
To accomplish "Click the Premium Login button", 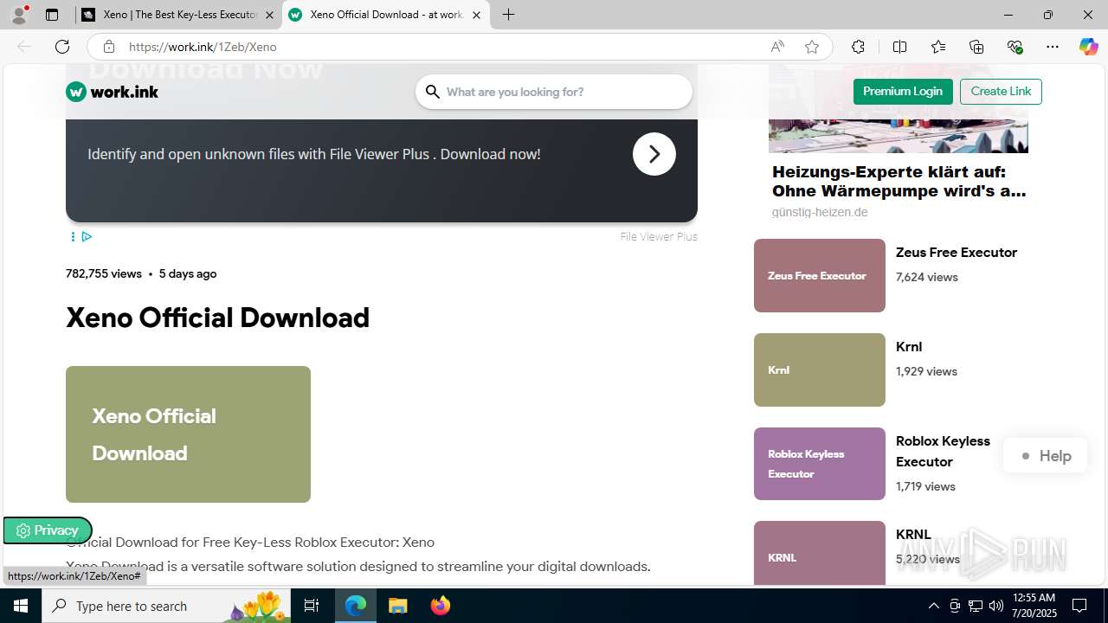I will 903,92.
